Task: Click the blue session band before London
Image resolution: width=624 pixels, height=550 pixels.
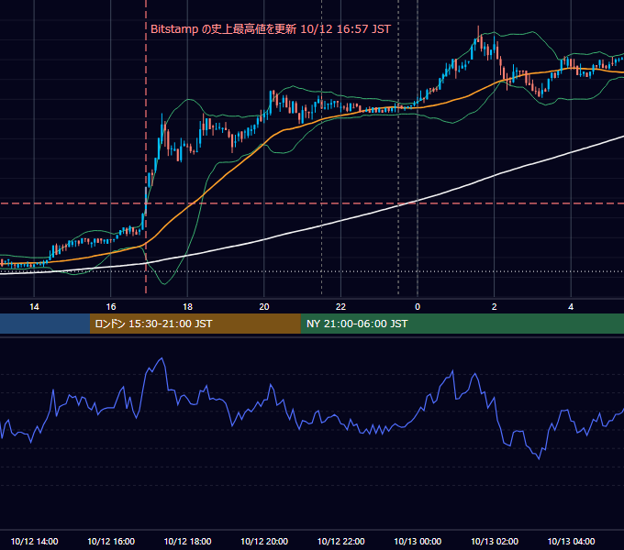Action: tap(45, 324)
